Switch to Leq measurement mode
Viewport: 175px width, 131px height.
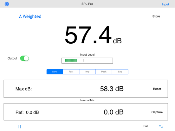pyautogui.click(x=120, y=72)
